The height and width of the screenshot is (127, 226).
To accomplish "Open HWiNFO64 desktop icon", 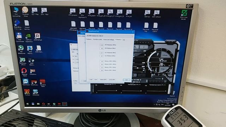I will [x=36, y=92].
